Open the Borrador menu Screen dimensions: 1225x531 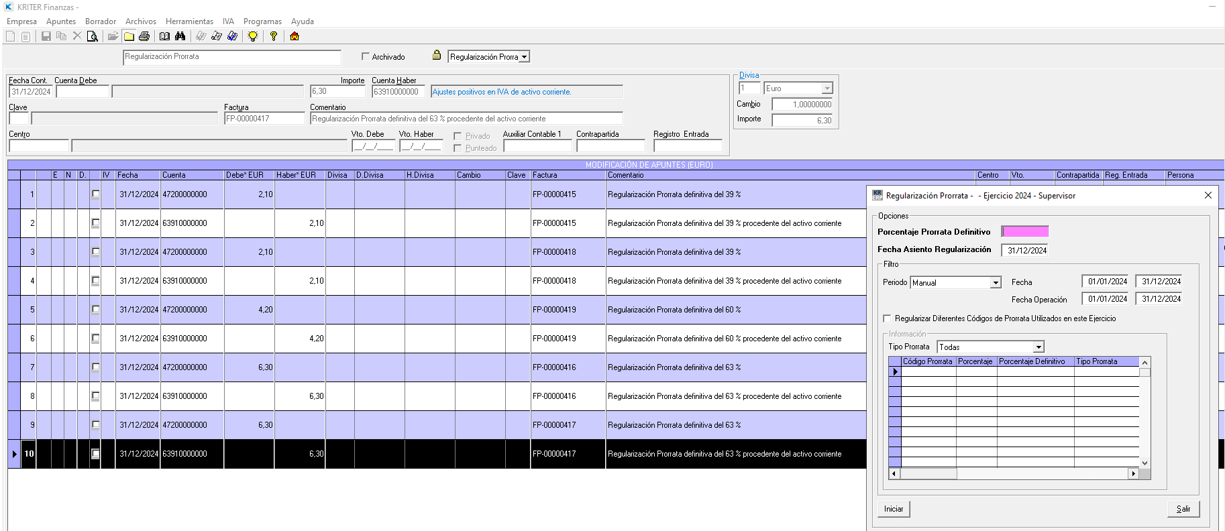101,21
